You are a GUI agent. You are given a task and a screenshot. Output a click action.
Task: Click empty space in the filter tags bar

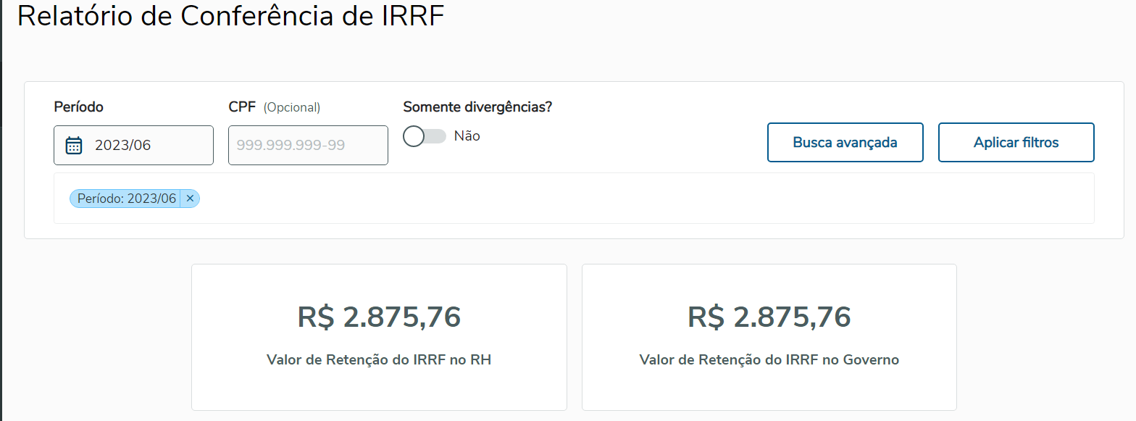point(616,199)
